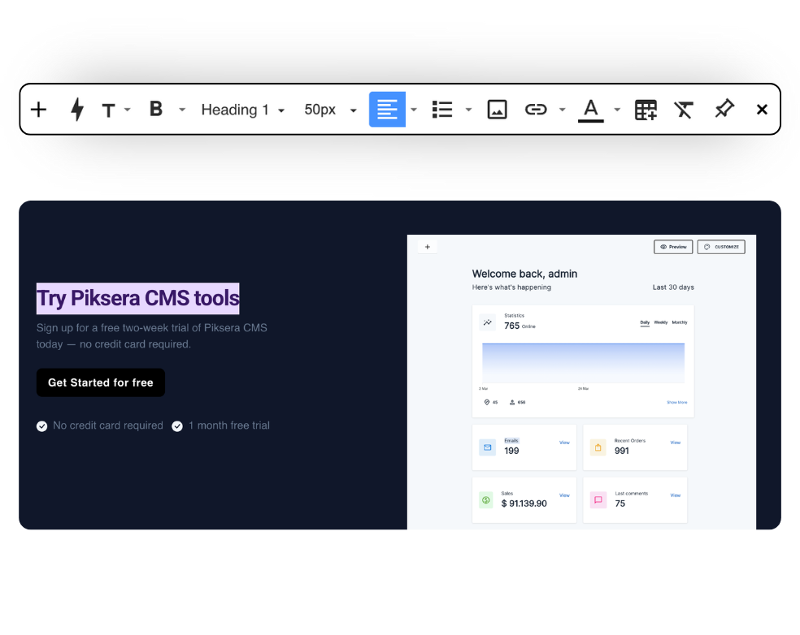Click the sign-up trial description paragraph

(x=151, y=336)
